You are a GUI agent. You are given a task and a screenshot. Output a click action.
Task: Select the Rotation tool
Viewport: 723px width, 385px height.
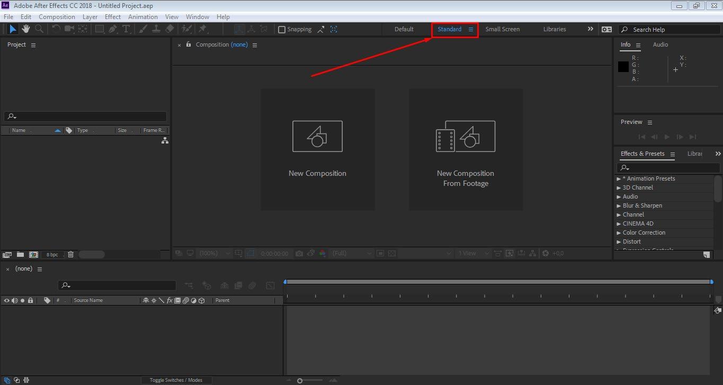[56, 29]
